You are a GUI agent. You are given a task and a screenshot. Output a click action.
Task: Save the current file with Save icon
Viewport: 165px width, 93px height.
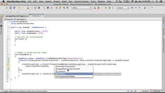[11, 8]
